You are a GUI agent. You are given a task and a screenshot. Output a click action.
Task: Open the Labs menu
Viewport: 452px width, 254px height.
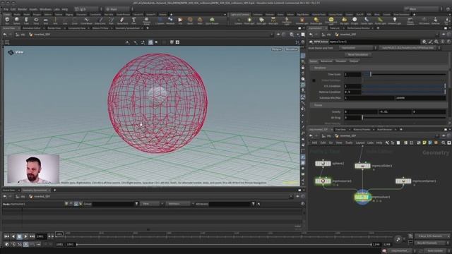pos(56,9)
